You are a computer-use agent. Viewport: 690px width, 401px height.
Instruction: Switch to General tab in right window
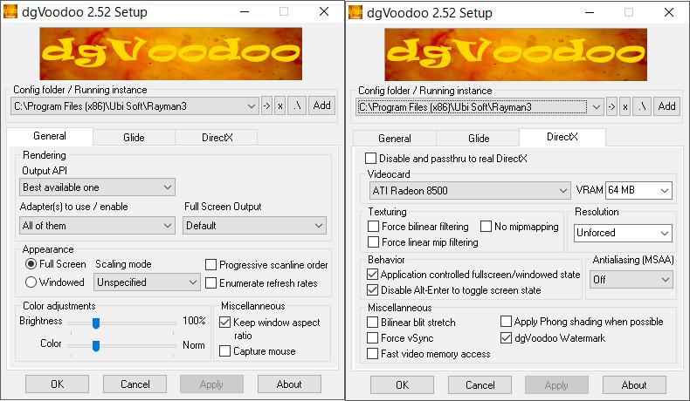[x=395, y=139]
